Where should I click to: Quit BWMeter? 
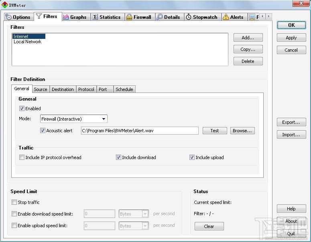tap(291, 234)
